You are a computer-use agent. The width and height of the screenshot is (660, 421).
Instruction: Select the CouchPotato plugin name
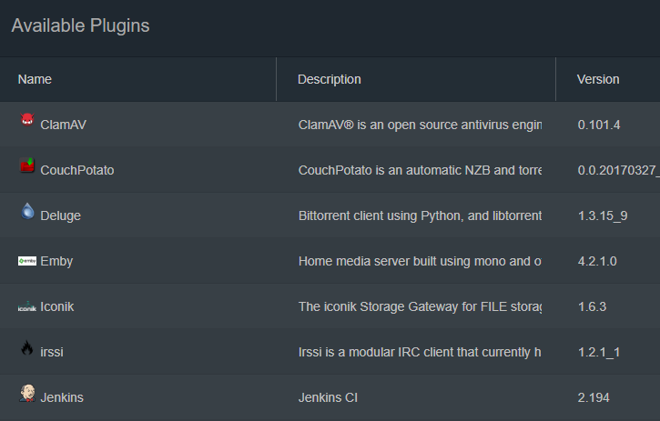(77, 170)
